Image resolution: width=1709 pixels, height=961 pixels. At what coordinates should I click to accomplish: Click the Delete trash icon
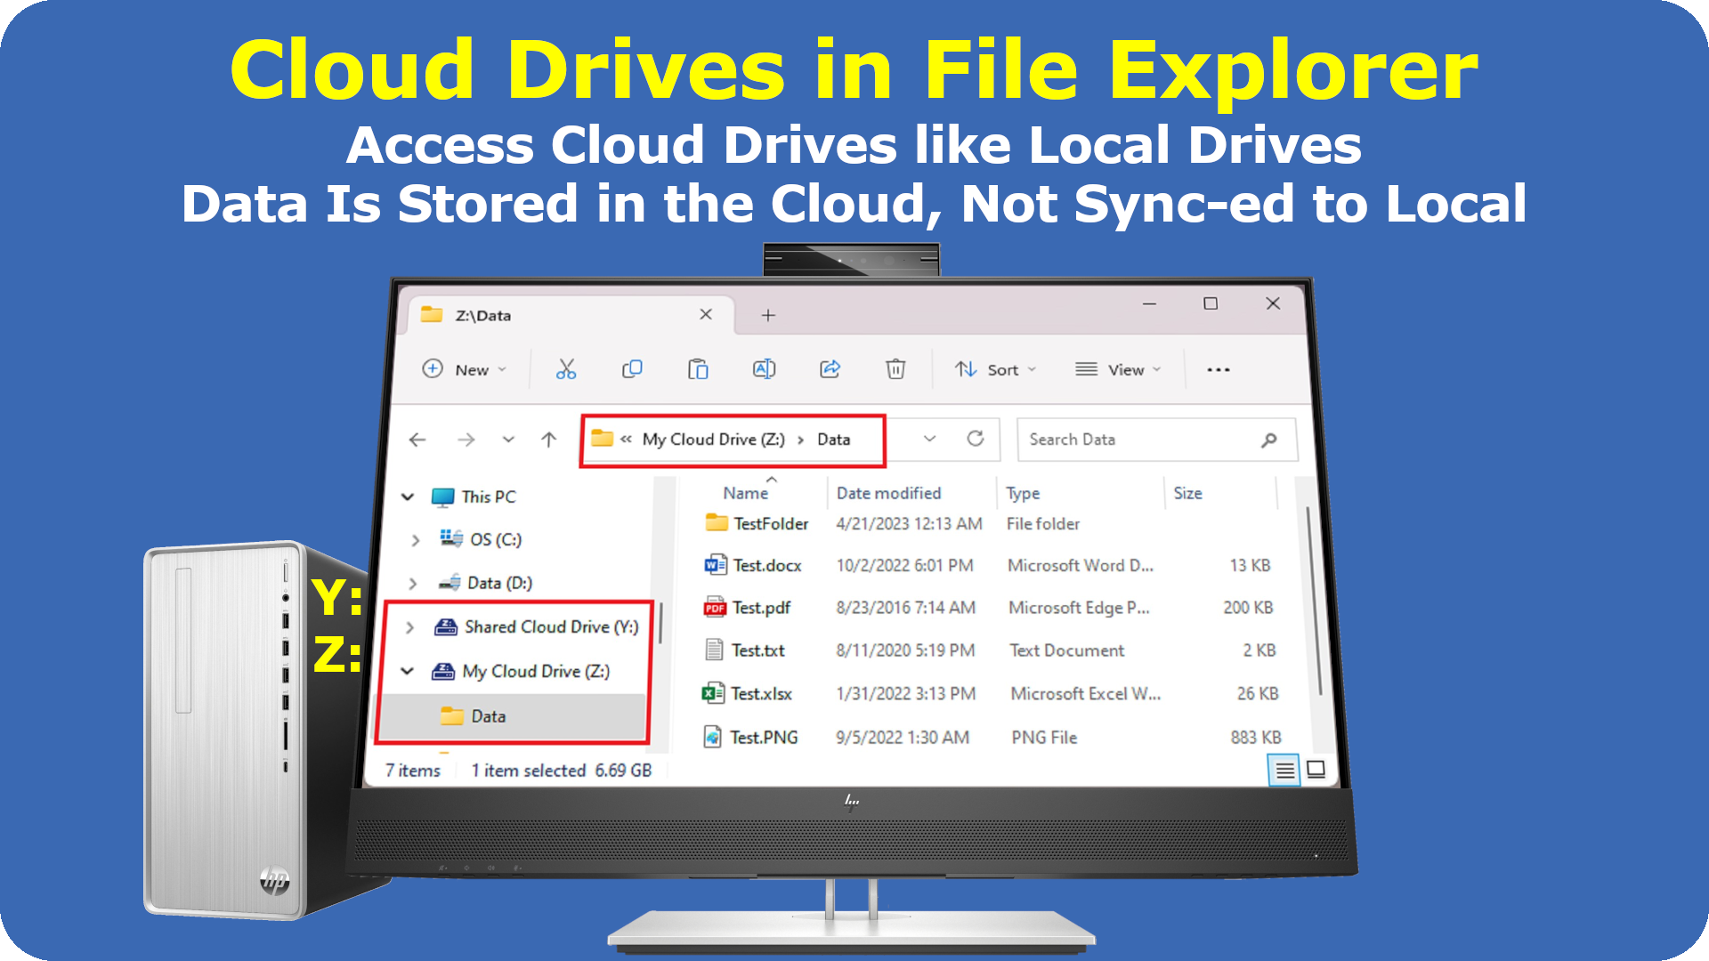click(x=895, y=369)
